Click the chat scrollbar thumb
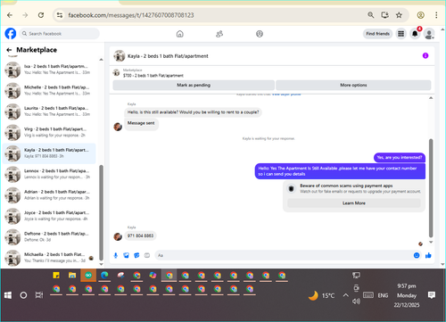The image size is (446, 322). [431, 188]
